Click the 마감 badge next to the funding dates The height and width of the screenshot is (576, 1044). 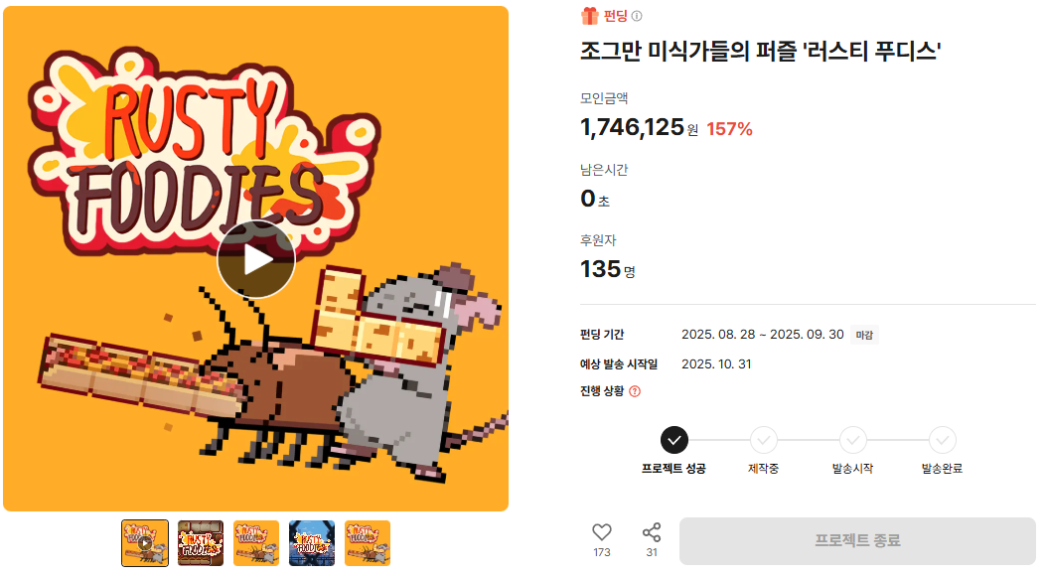(864, 335)
